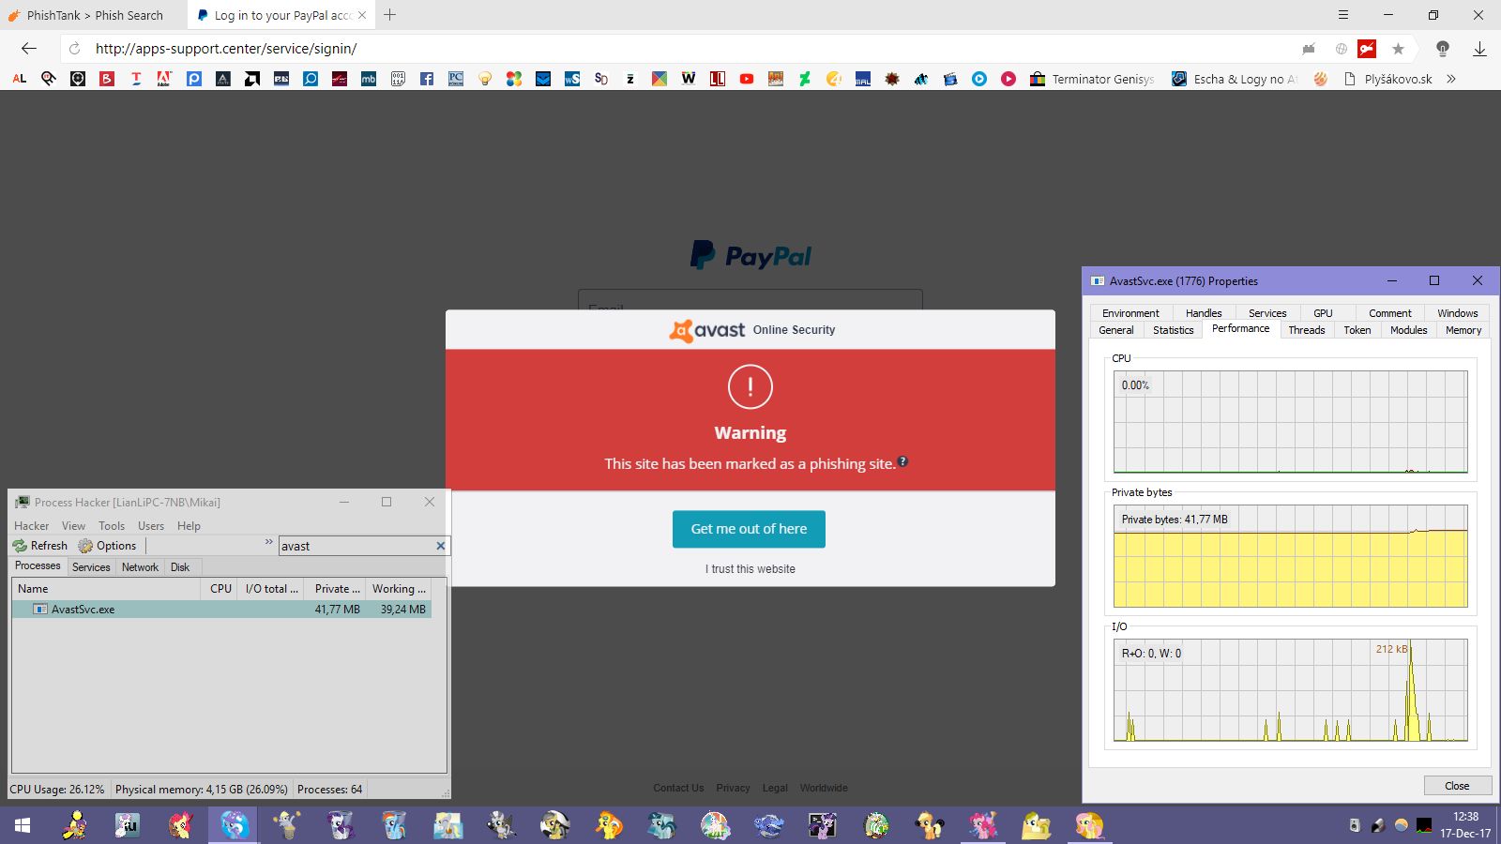This screenshot has width=1501, height=844.
Task: Open the Escha & Logy bookmark
Action: [1236, 79]
